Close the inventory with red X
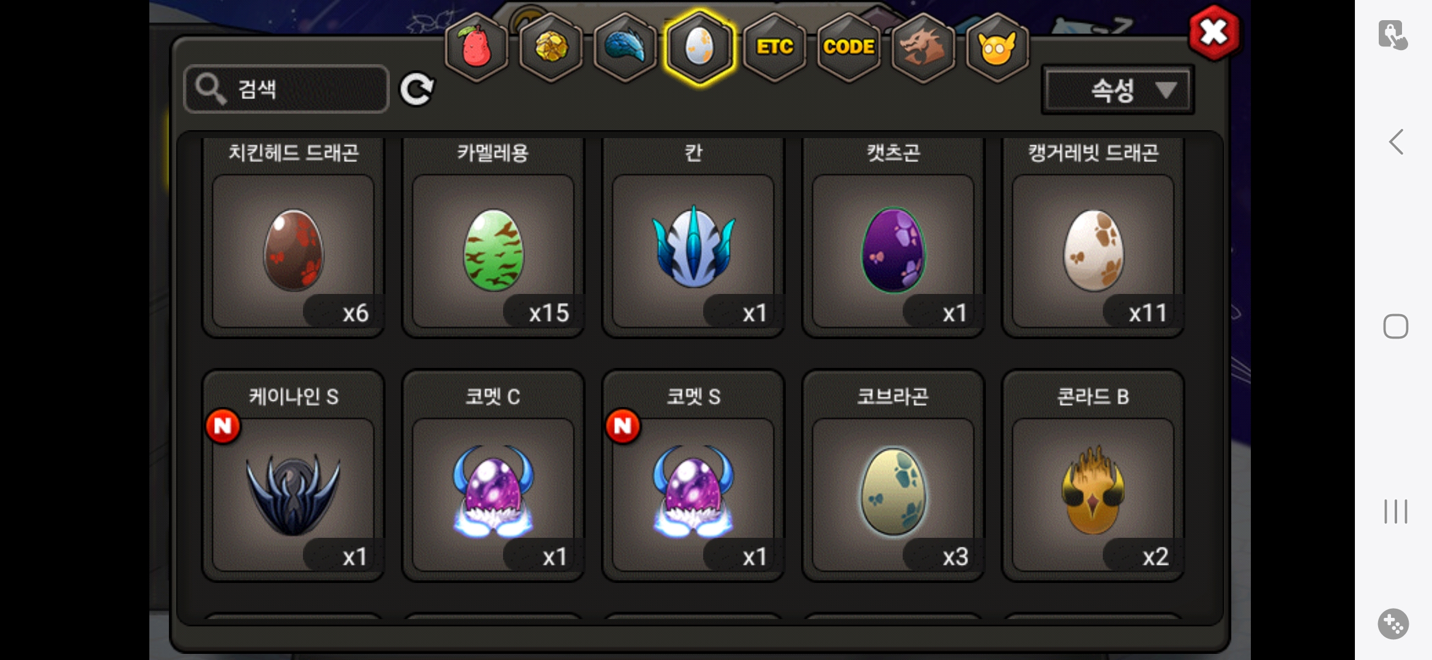This screenshot has width=1432, height=660. coord(1214,32)
